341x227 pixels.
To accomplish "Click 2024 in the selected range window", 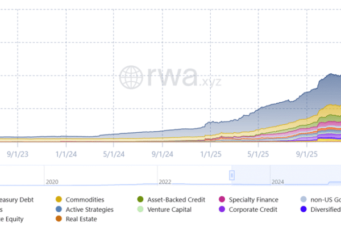I will (278, 182).
